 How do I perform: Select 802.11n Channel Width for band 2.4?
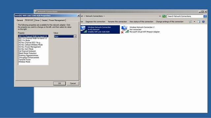33,36
